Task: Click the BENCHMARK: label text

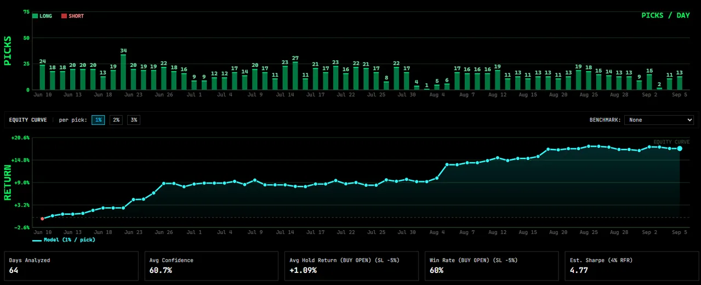Action: click(x=606, y=119)
